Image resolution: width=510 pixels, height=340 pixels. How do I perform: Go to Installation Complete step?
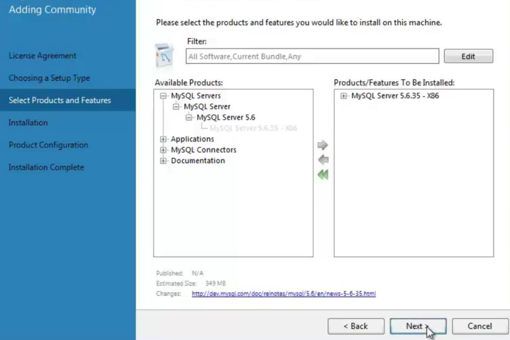pos(46,167)
